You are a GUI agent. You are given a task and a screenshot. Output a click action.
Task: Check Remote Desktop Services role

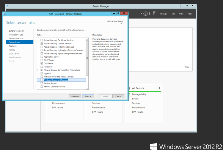click(42, 87)
